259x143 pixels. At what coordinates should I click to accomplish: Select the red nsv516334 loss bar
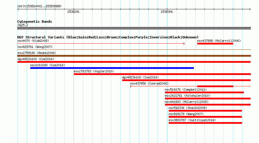click(205, 111)
